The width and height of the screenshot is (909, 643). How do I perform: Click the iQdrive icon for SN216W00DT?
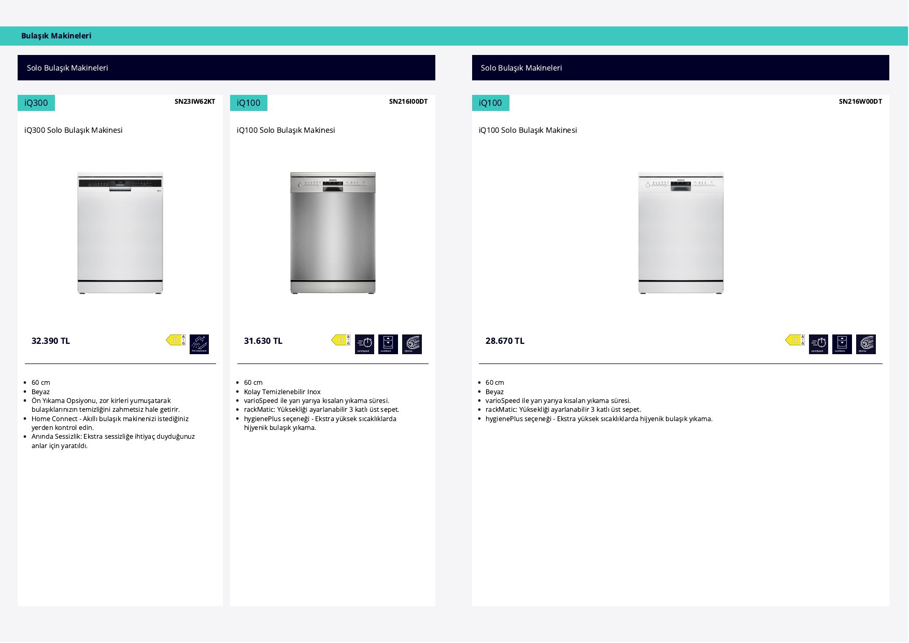click(x=866, y=344)
